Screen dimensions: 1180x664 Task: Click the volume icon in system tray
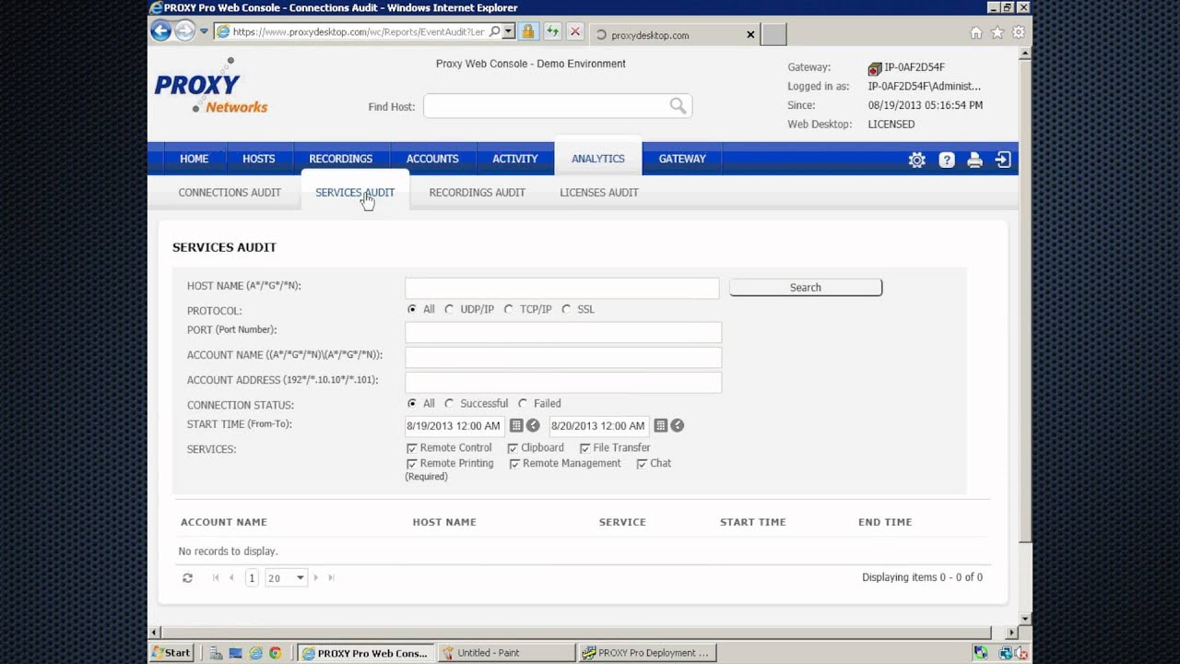point(1020,653)
